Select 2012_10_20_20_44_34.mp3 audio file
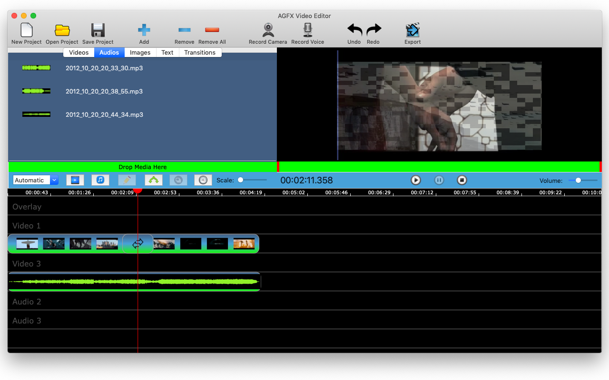 tap(104, 114)
